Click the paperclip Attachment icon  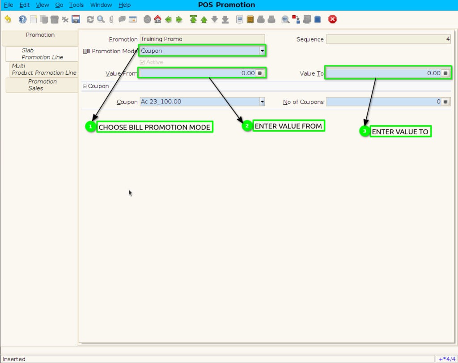pyautogui.click(x=111, y=19)
